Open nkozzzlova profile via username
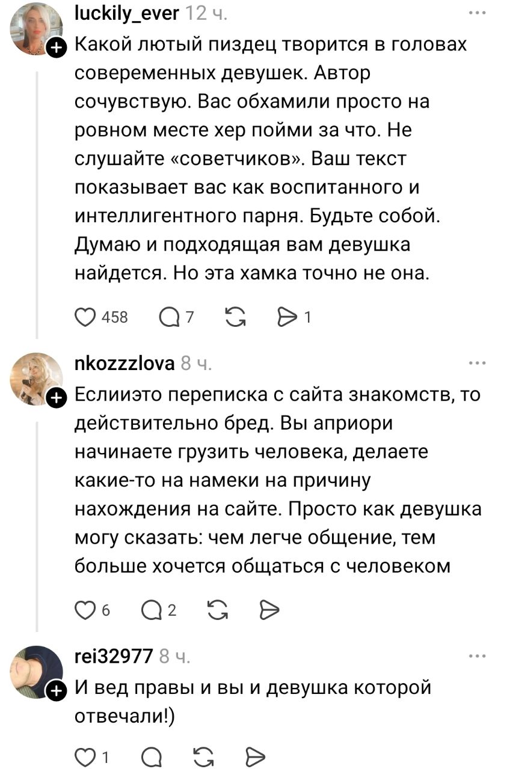Image resolution: width=507 pixels, height=769 pixels. pyautogui.click(x=124, y=363)
